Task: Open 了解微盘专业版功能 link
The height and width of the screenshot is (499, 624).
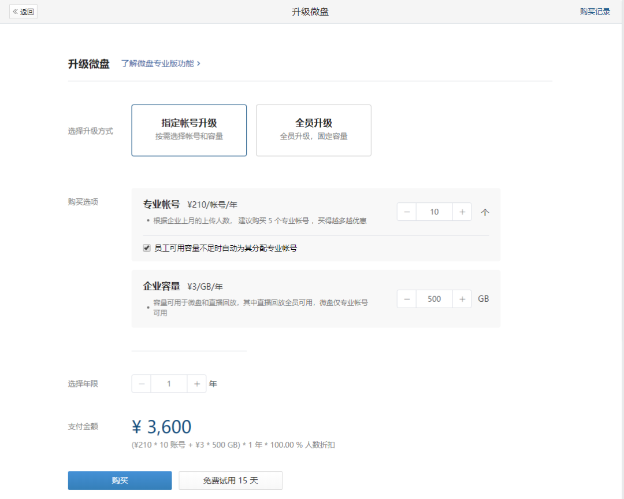Action: [x=161, y=64]
